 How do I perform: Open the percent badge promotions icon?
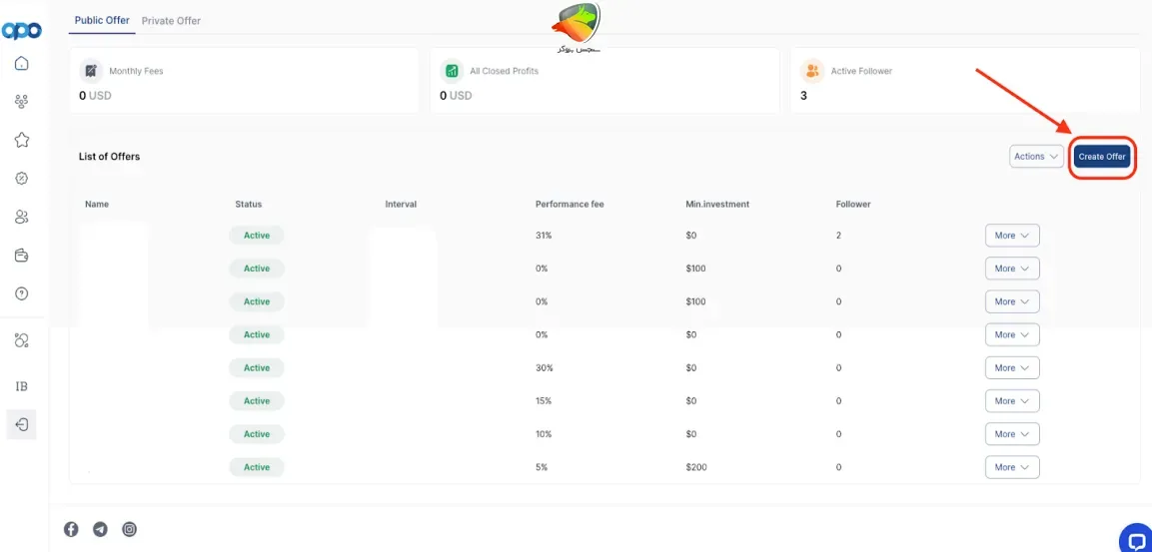(21, 179)
